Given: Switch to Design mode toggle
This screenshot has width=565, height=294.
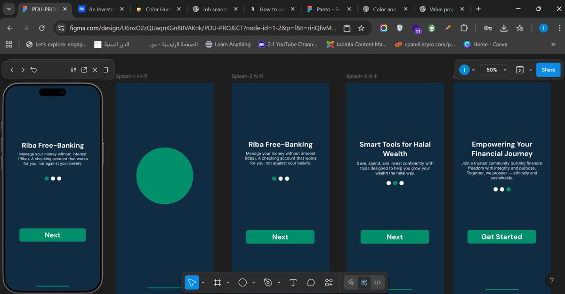Looking at the screenshot, I should [x=364, y=282].
